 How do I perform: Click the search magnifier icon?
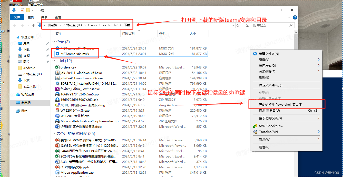tap(291, 25)
